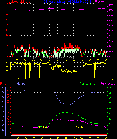Click the 45 wind speed axis value
The image size is (117, 139).
7,9
